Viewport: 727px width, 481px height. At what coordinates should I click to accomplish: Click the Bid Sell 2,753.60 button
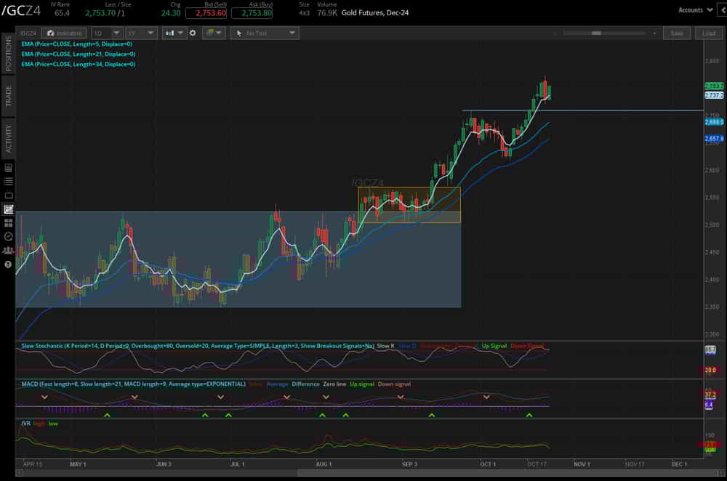[207, 12]
